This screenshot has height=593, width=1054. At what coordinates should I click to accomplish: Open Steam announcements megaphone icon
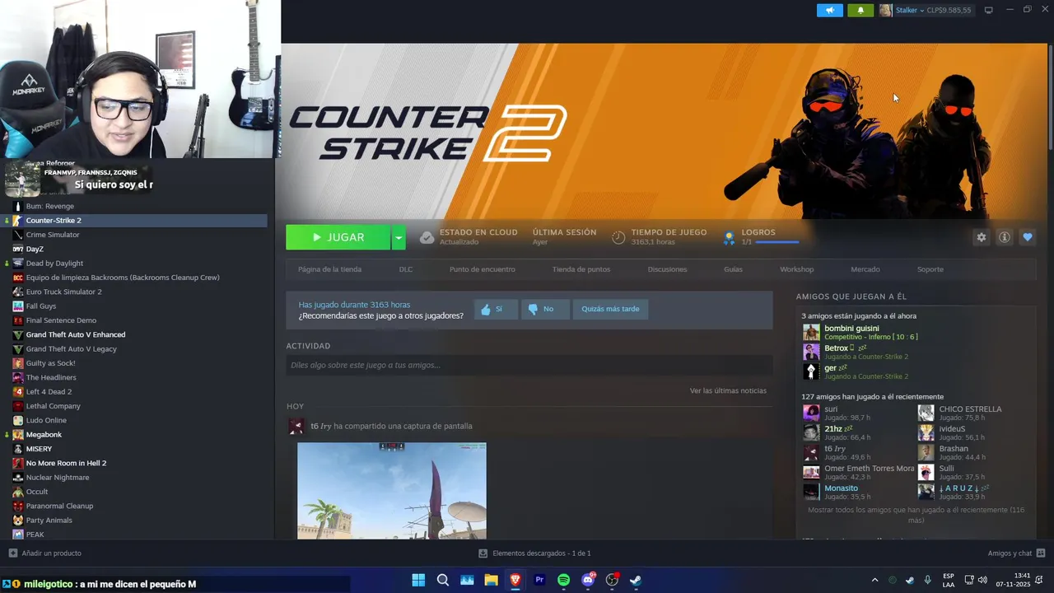[x=829, y=10]
